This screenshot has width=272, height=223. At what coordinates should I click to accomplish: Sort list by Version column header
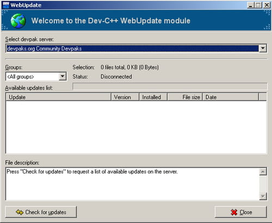tap(125, 97)
